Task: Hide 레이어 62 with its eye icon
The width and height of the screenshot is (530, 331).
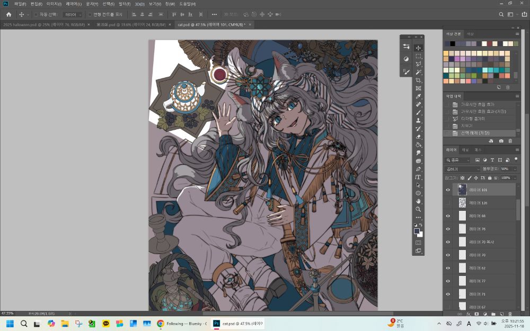Action: 448,268
